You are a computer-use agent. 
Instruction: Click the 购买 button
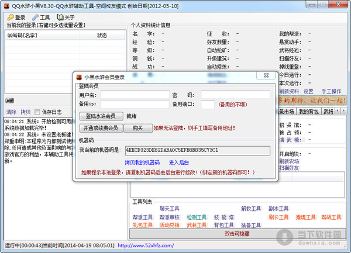138,128
